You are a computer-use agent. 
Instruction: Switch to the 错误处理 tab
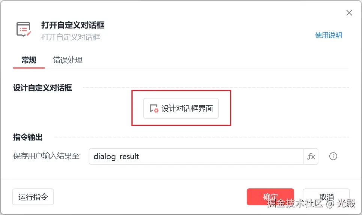(68, 60)
